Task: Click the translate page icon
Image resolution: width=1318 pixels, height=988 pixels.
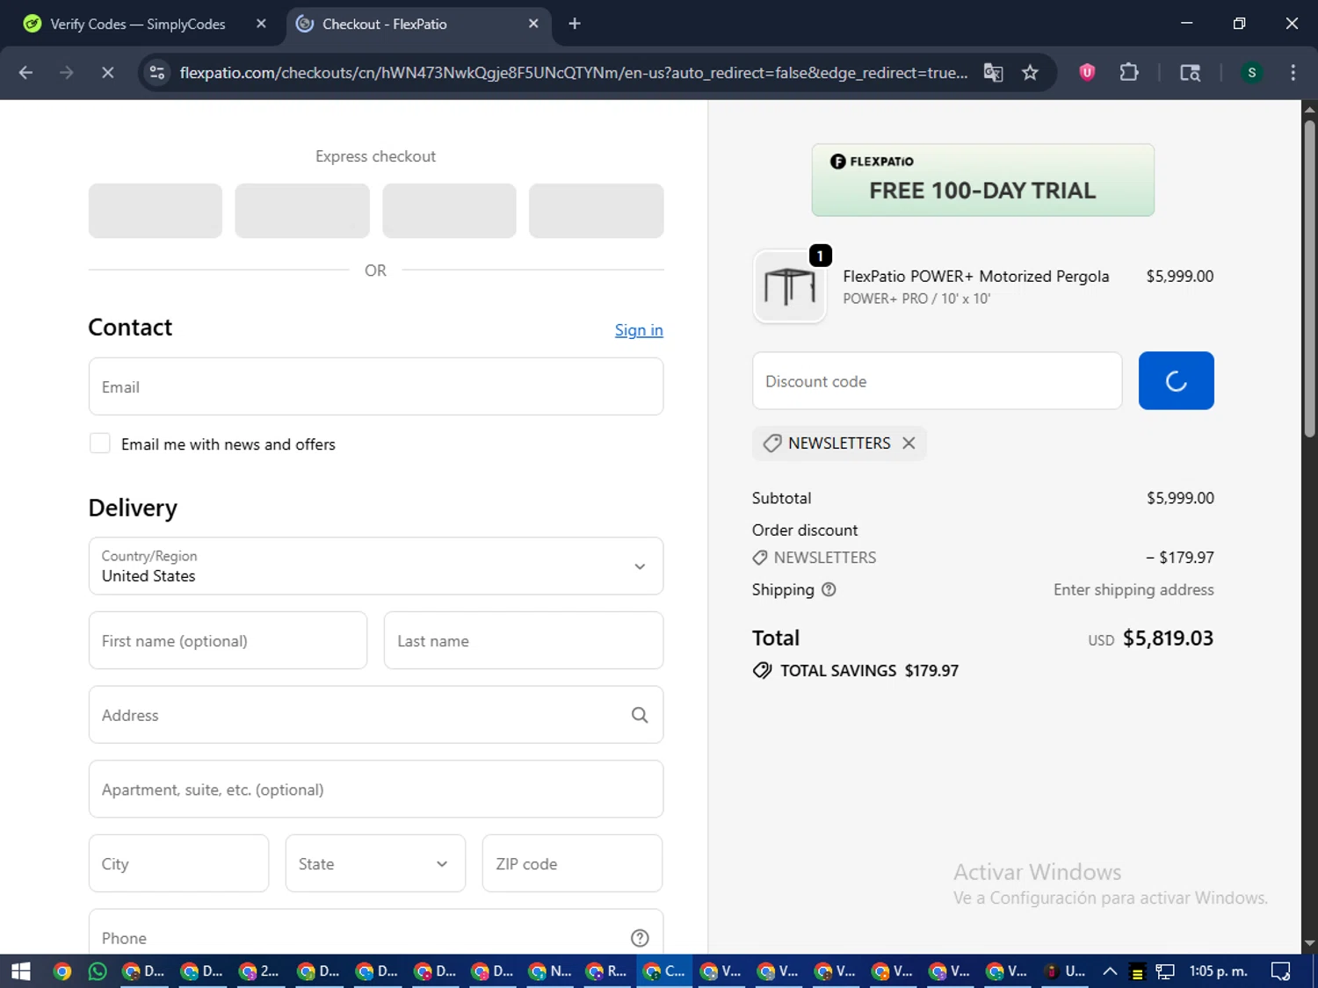Action: (x=993, y=73)
